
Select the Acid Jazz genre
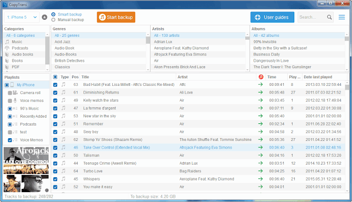tap(99, 42)
